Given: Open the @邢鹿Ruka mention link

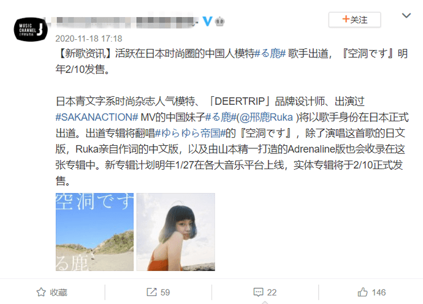Looking at the screenshot, I should tap(266, 117).
